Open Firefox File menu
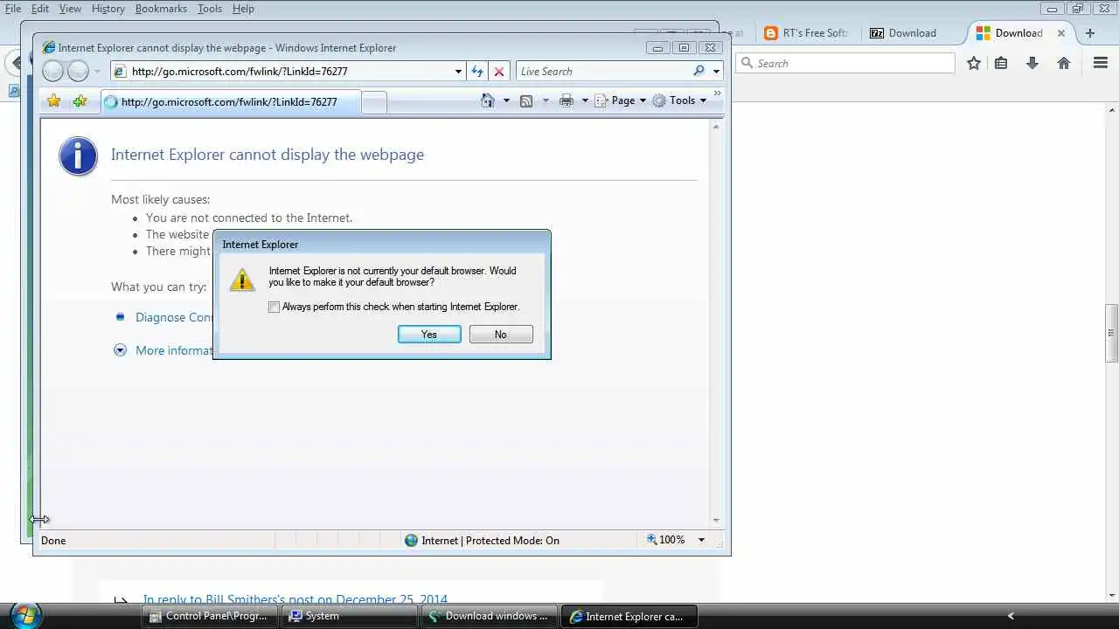The height and width of the screenshot is (629, 1119). 13,9
